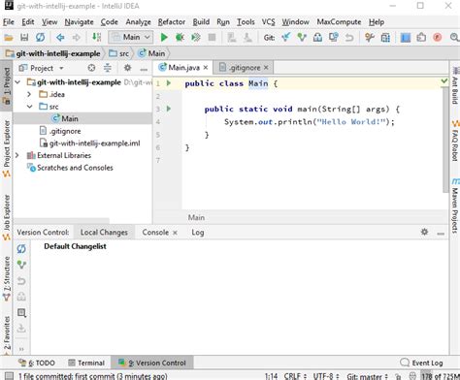The width and height of the screenshot is (460, 380).
Task: Toggle the 1: Project side tab
Action: tap(7, 86)
